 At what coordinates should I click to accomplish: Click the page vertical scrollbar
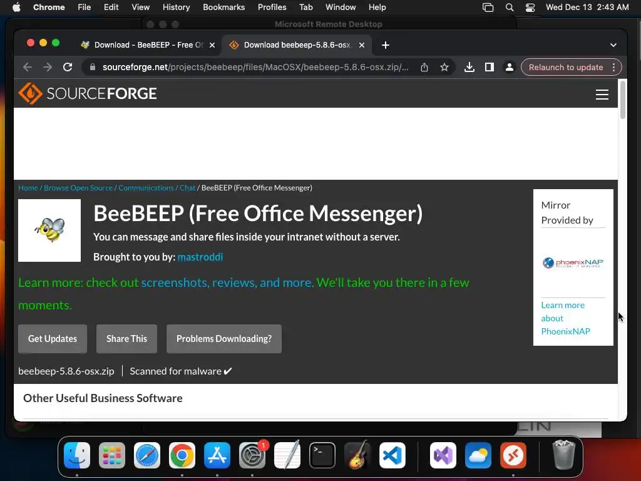click(x=623, y=100)
